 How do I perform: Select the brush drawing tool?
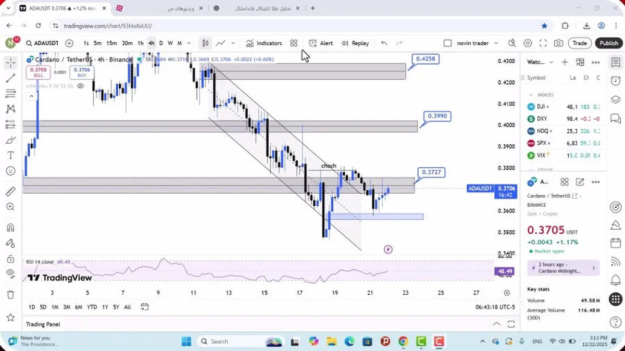[x=10, y=140]
